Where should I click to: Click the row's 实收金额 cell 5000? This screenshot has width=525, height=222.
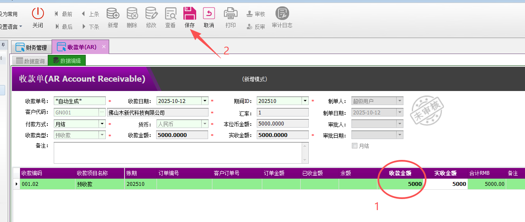(x=446, y=184)
